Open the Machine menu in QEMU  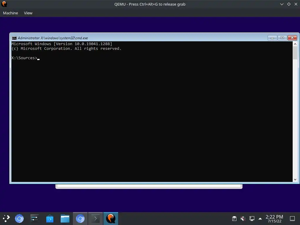point(11,13)
